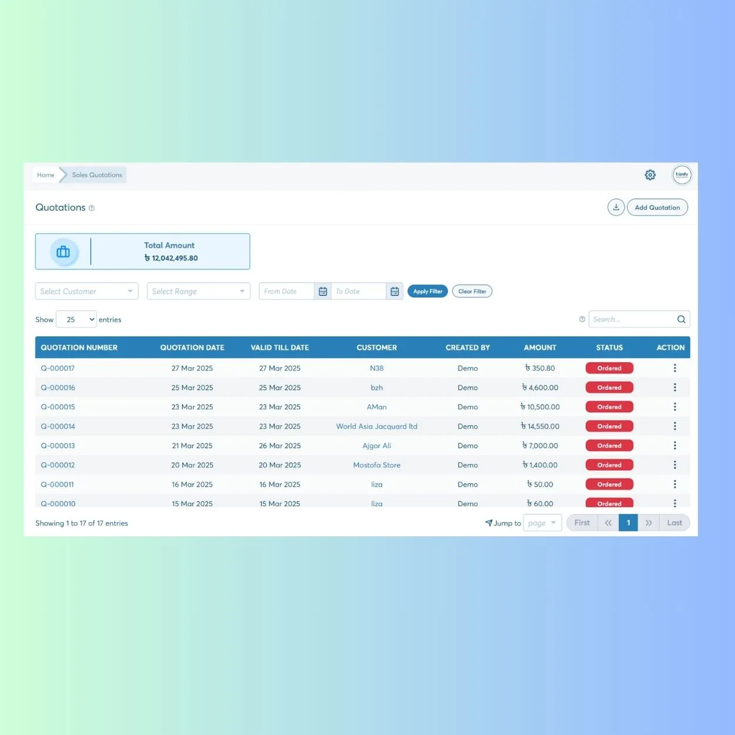Open action menu for Q-000017
735x735 pixels.
point(674,368)
